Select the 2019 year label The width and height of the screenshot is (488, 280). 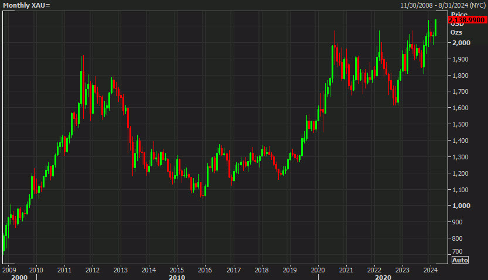coord(290,270)
